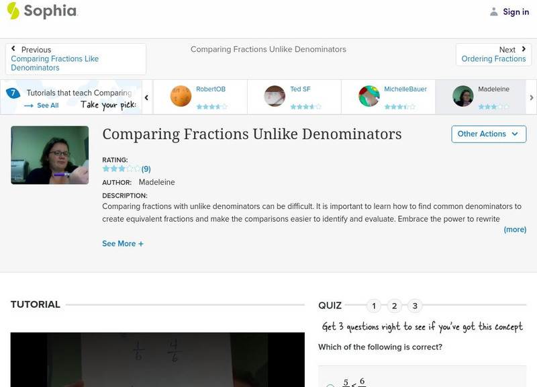The height and width of the screenshot is (387, 537).
Task: Click the Sophia logo
Action: point(42,11)
